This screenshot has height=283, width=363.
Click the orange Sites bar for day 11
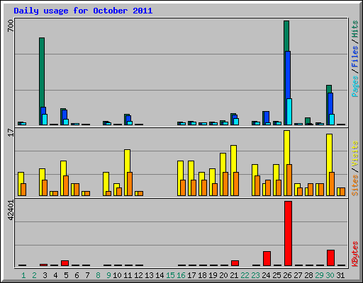(x=130, y=184)
